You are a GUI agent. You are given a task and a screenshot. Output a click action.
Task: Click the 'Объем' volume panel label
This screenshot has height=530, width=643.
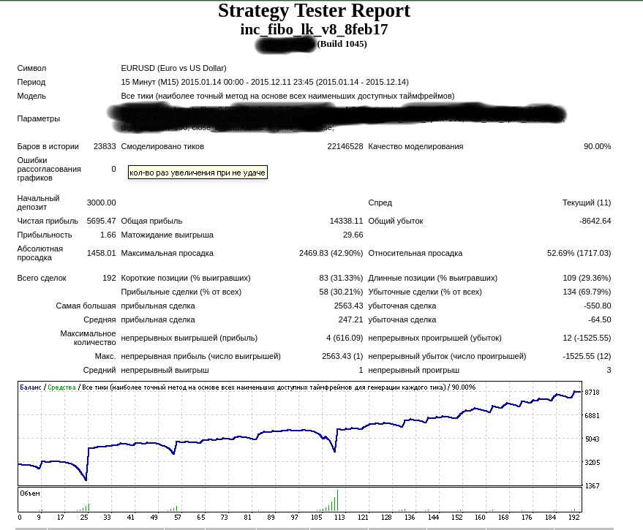click(30, 493)
